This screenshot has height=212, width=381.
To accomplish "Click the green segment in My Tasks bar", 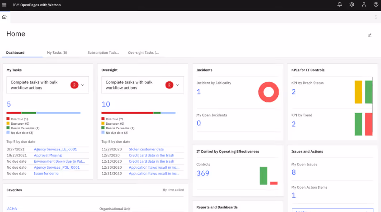I will [29, 113].
